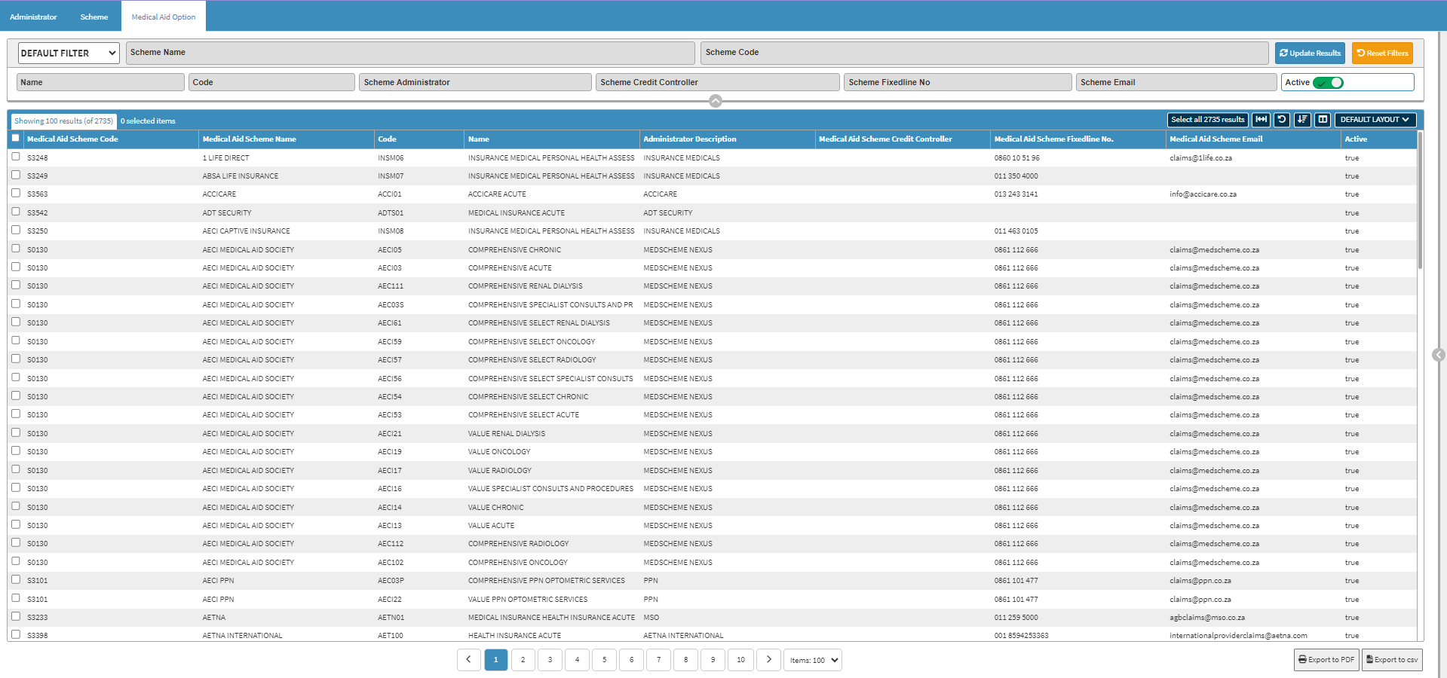This screenshot has height=678, width=1447.
Task: Toggle the Active filter switch
Action: tap(1328, 83)
